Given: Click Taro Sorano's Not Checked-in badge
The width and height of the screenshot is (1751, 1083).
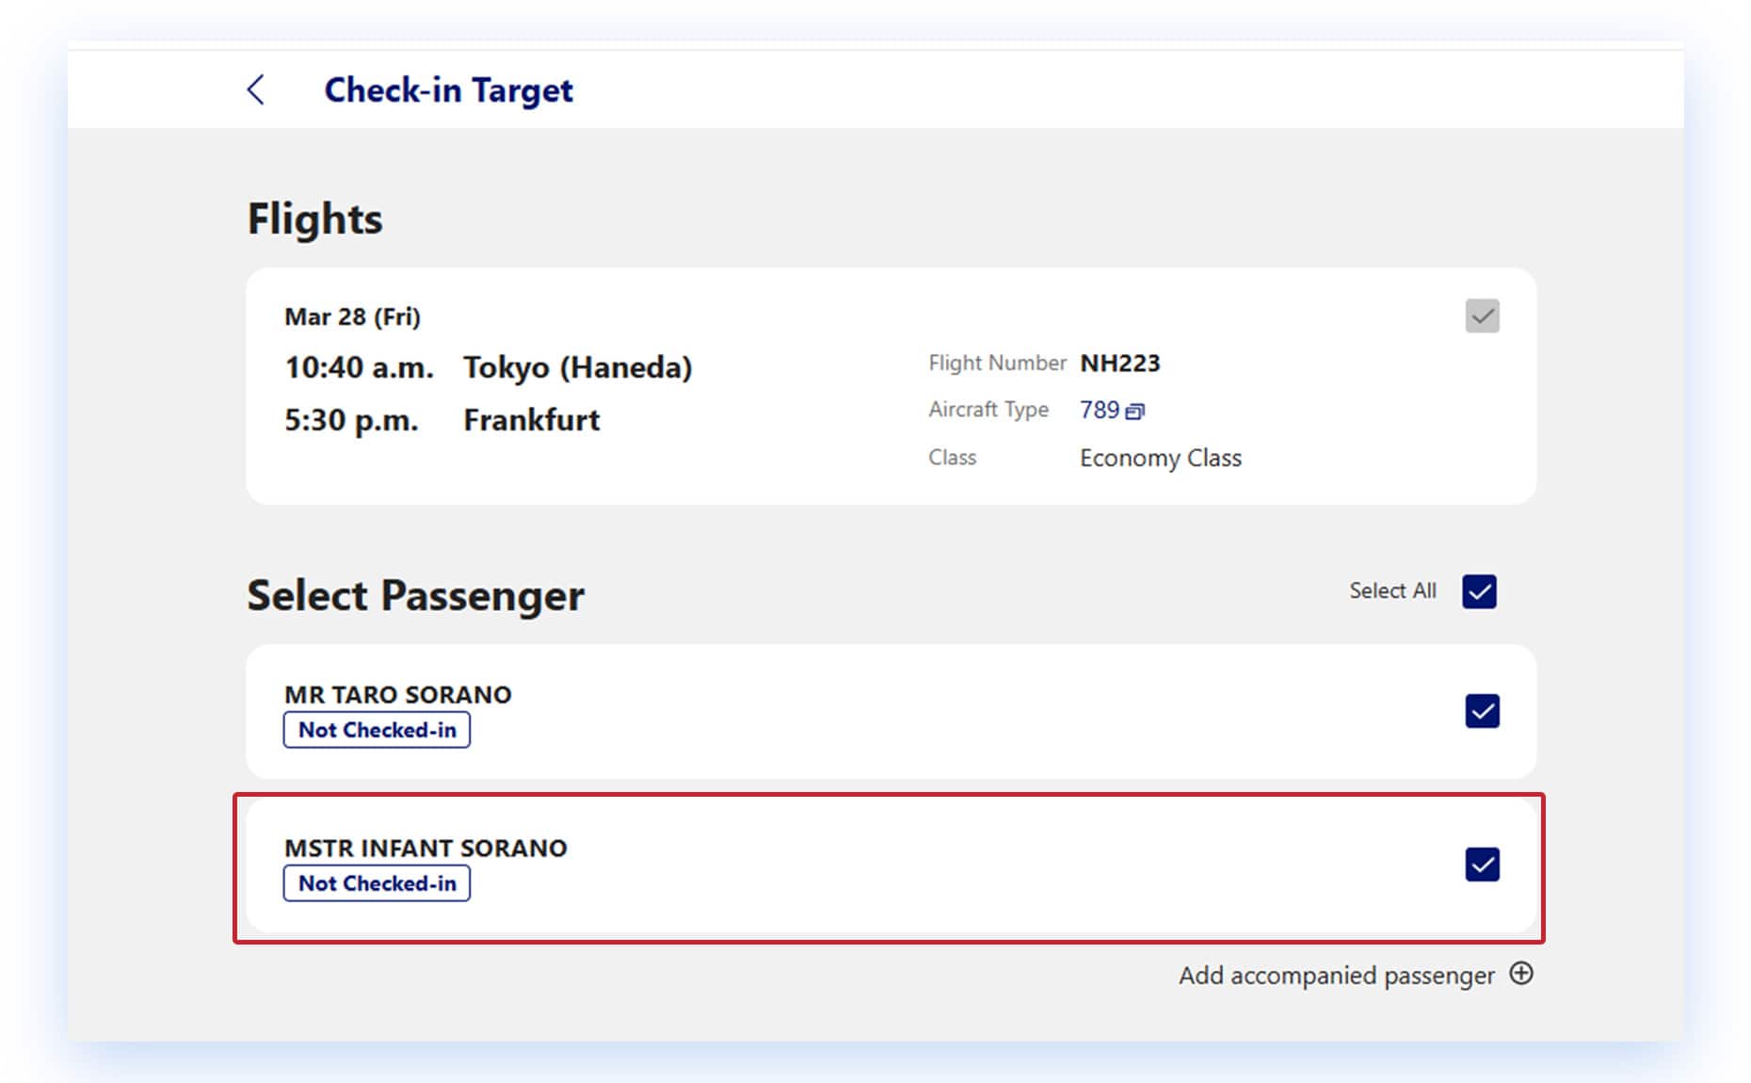Looking at the screenshot, I should coord(377,730).
